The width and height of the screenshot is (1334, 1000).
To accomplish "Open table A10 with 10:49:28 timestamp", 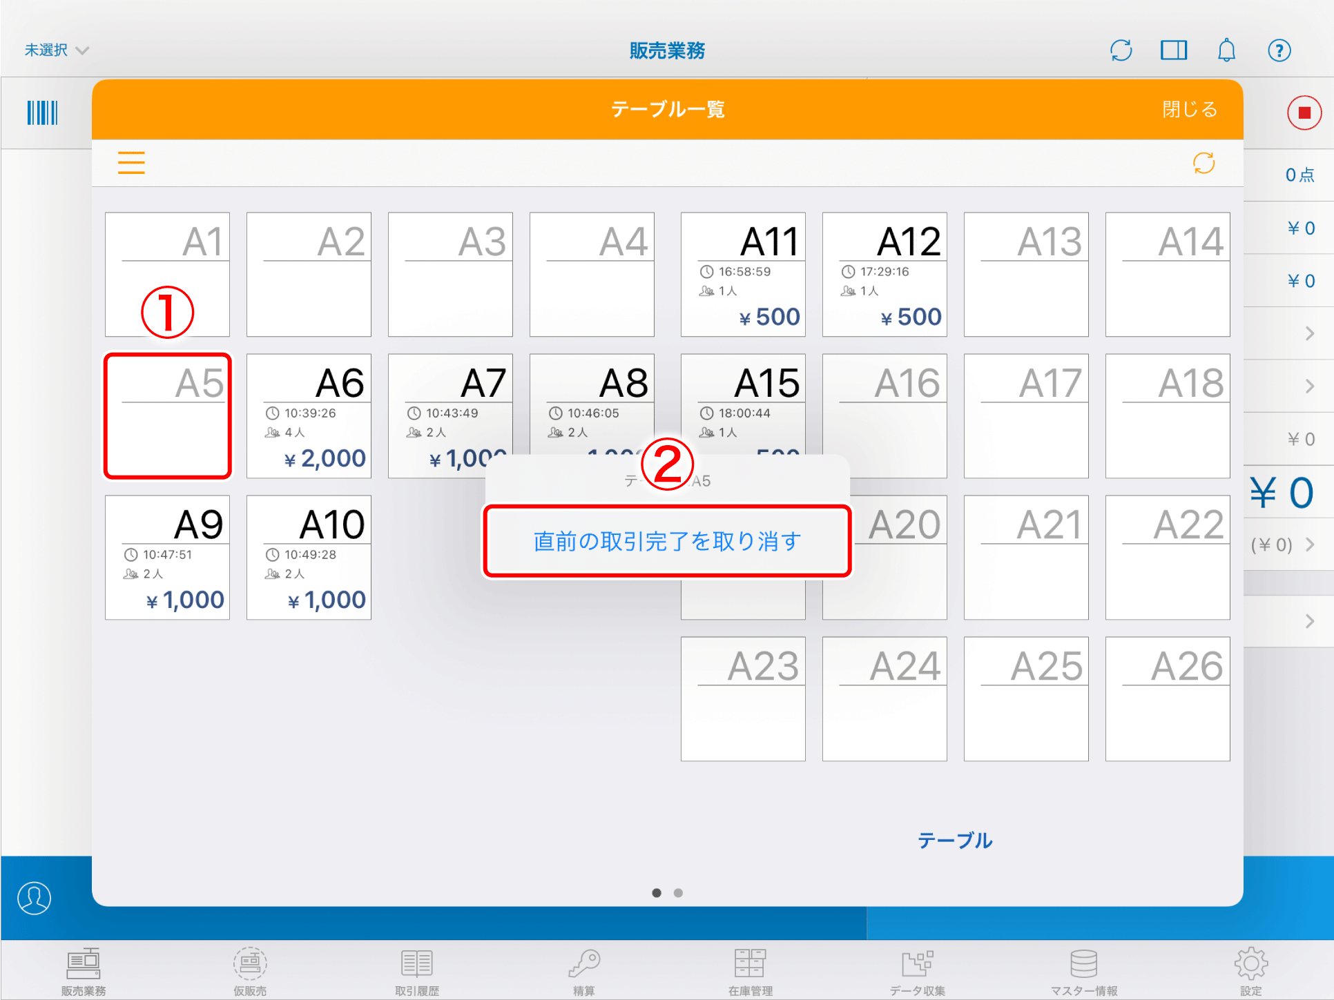I will pyautogui.click(x=309, y=558).
